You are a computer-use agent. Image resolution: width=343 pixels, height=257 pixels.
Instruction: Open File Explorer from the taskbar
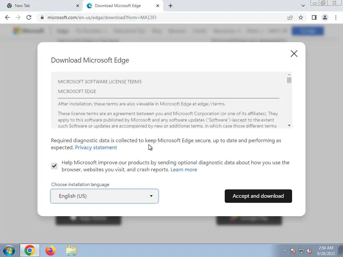(71, 251)
